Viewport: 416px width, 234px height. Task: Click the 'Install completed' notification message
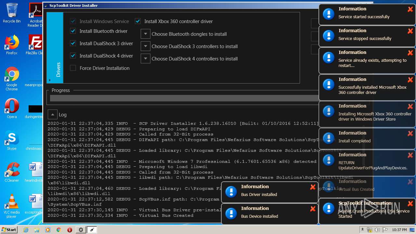coord(354,141)
